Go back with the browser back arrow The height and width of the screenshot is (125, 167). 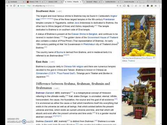click(7, 6)
